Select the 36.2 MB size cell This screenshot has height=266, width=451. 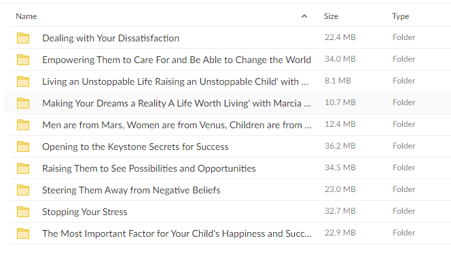(340, 146)
